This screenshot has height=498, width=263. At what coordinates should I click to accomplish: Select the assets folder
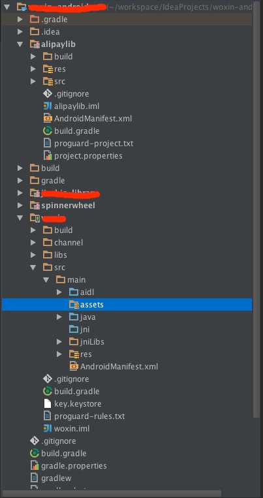point(127,305)
